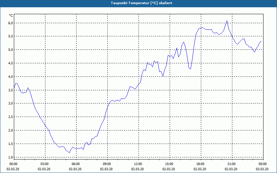Select the 1,5 y-axis label
277x173 pixels.
click(x=11, y=144)
